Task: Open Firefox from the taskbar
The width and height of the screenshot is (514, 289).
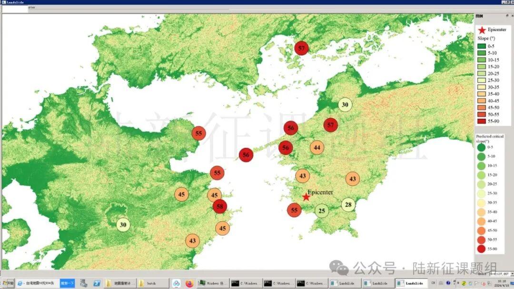Action: pyautogui.click(x=189, y=283)
